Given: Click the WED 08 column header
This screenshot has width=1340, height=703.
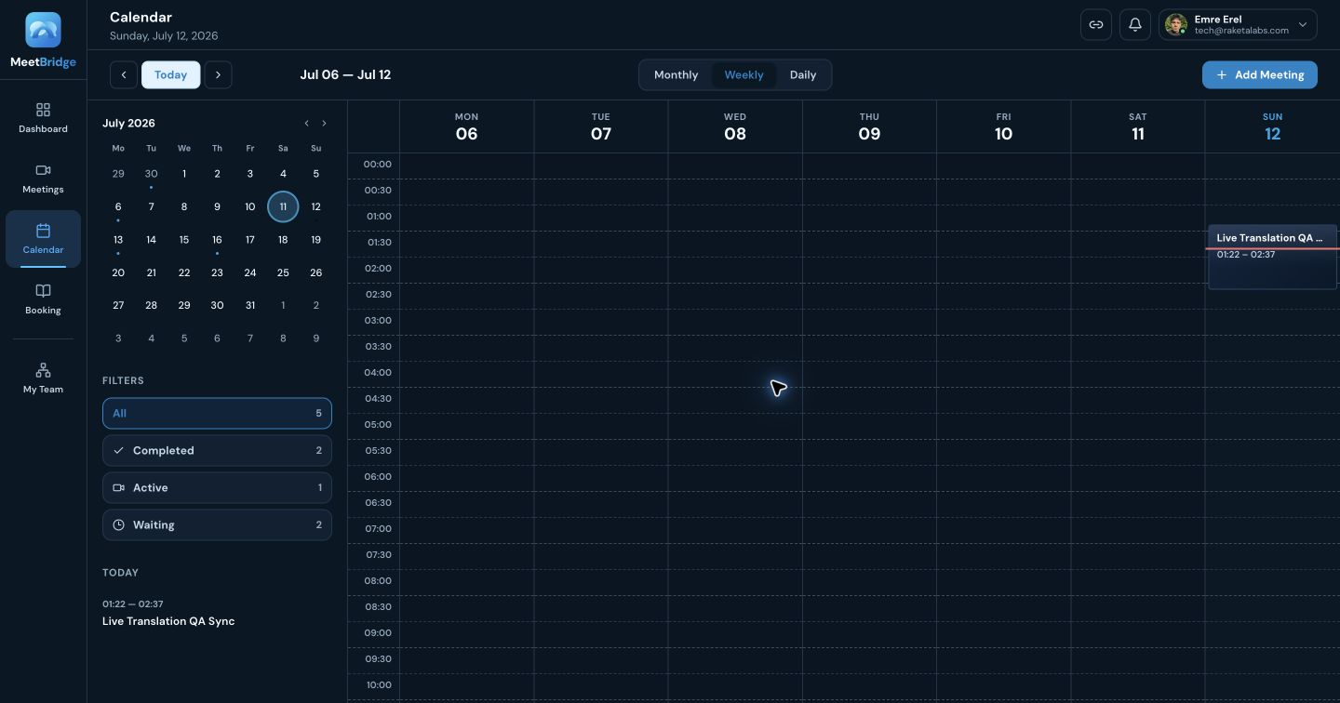Looking at the screenshot, I should point(735,127).
